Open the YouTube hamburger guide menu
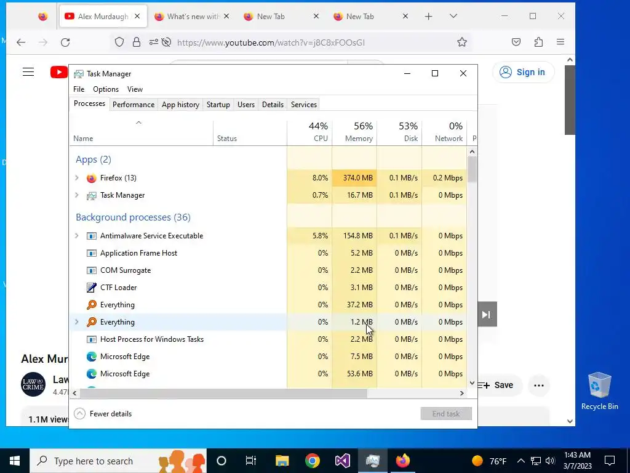630x473 pixels. pos(28,72)
